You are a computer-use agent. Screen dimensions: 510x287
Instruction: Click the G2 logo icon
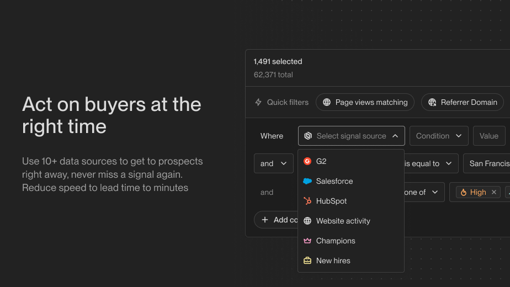point(307,161)
